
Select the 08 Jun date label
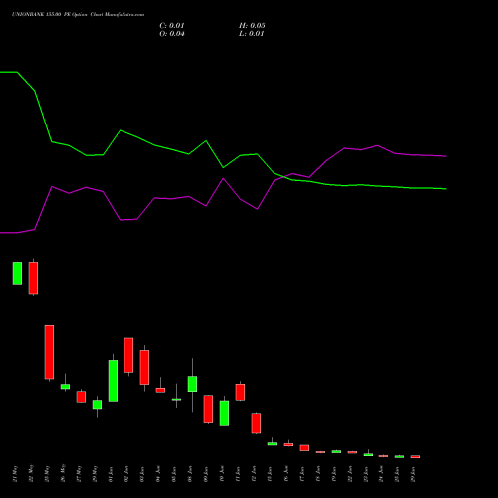pos(190,474)
